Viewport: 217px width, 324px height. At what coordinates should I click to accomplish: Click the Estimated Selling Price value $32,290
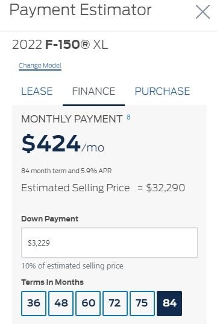click(x=165, y=188)
